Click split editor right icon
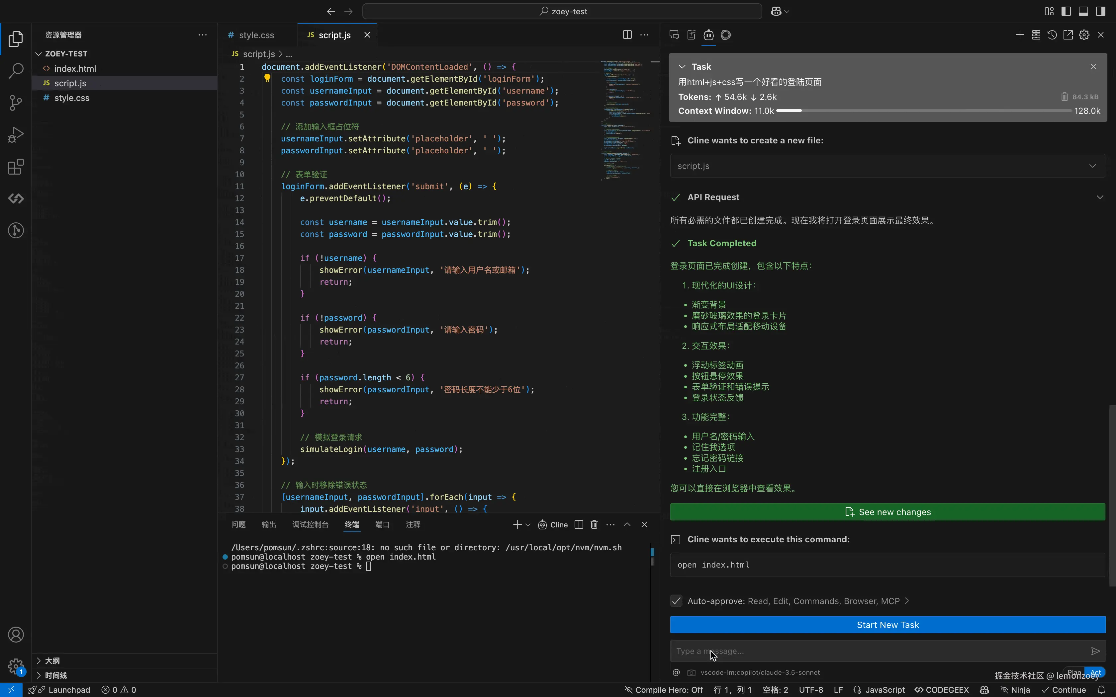 [x=627, y=35]
